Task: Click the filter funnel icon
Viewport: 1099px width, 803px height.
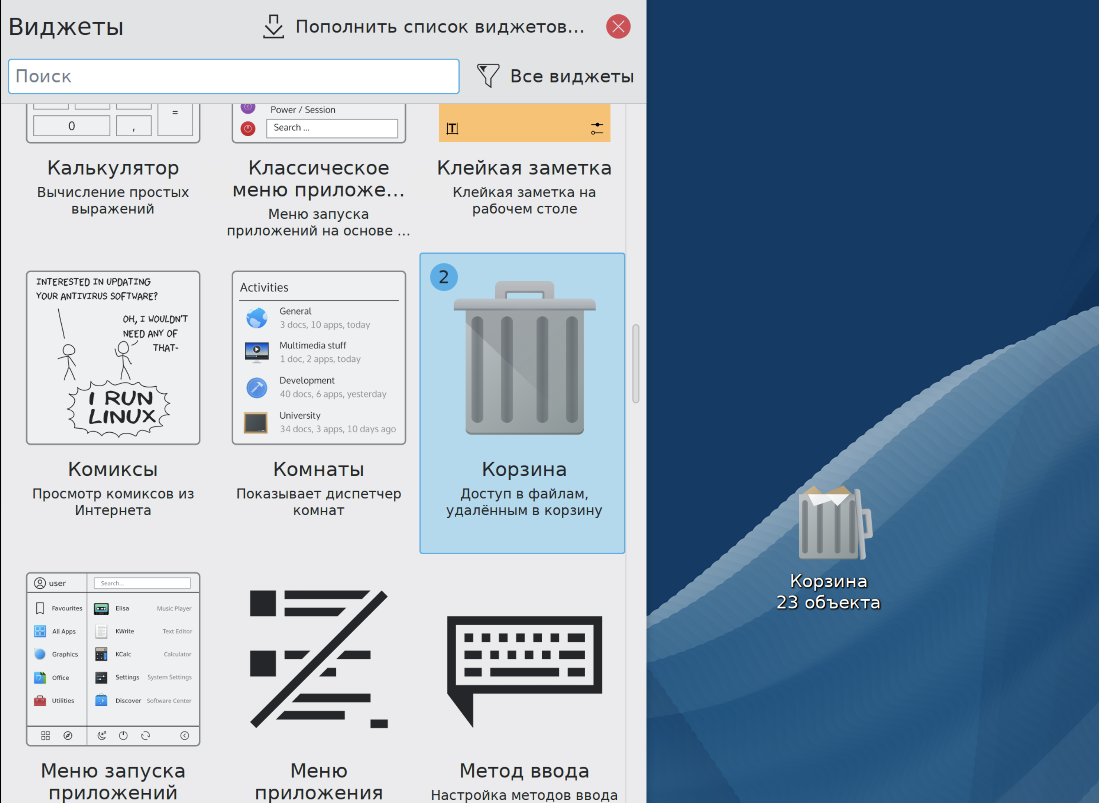Action: (488, 76)
